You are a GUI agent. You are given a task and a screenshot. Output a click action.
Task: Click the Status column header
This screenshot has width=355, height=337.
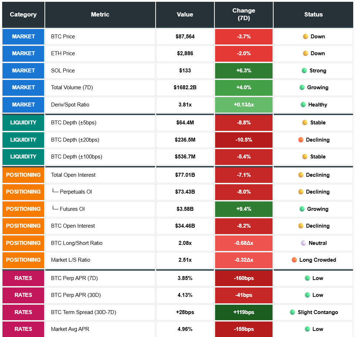pyautogui.click(x=313, y=15)
